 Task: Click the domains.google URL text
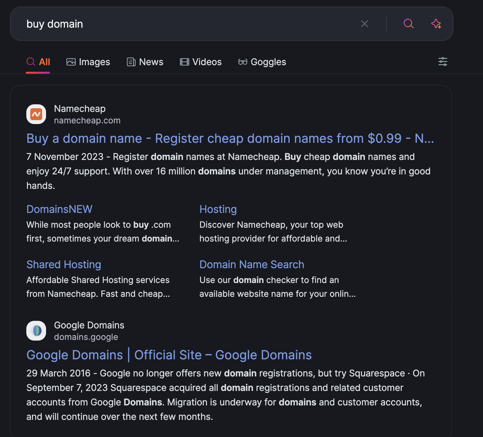[86, 337]
